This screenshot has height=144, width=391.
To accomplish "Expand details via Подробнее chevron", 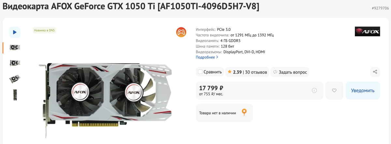I will click(x=217, y=57).
